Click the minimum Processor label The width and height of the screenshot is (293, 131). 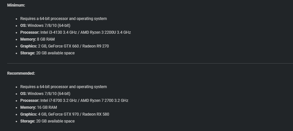pos(30,32)
